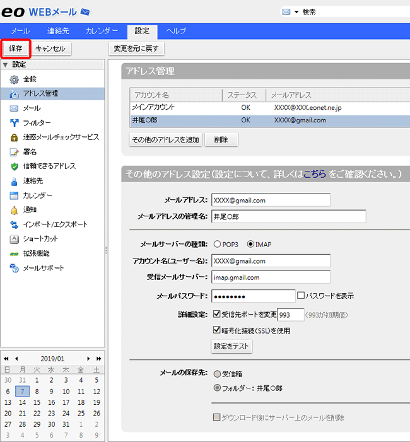Click the メールアドレス input field

271,200
